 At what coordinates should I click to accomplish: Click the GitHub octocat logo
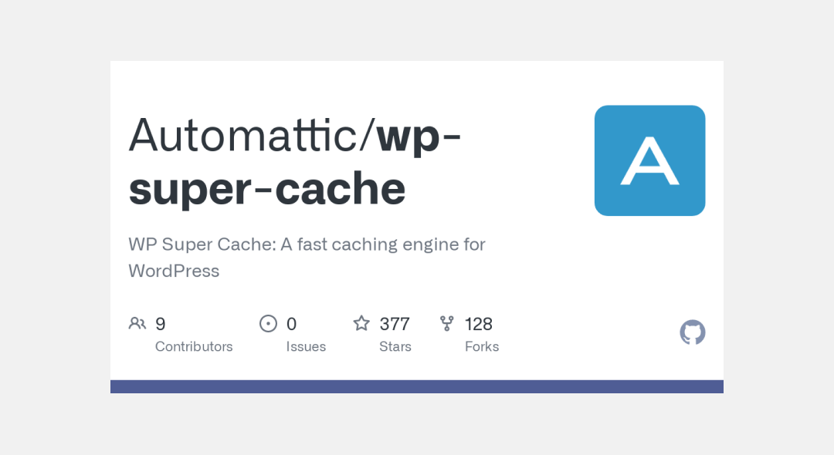pyautogui.click(x=693, y=332)
